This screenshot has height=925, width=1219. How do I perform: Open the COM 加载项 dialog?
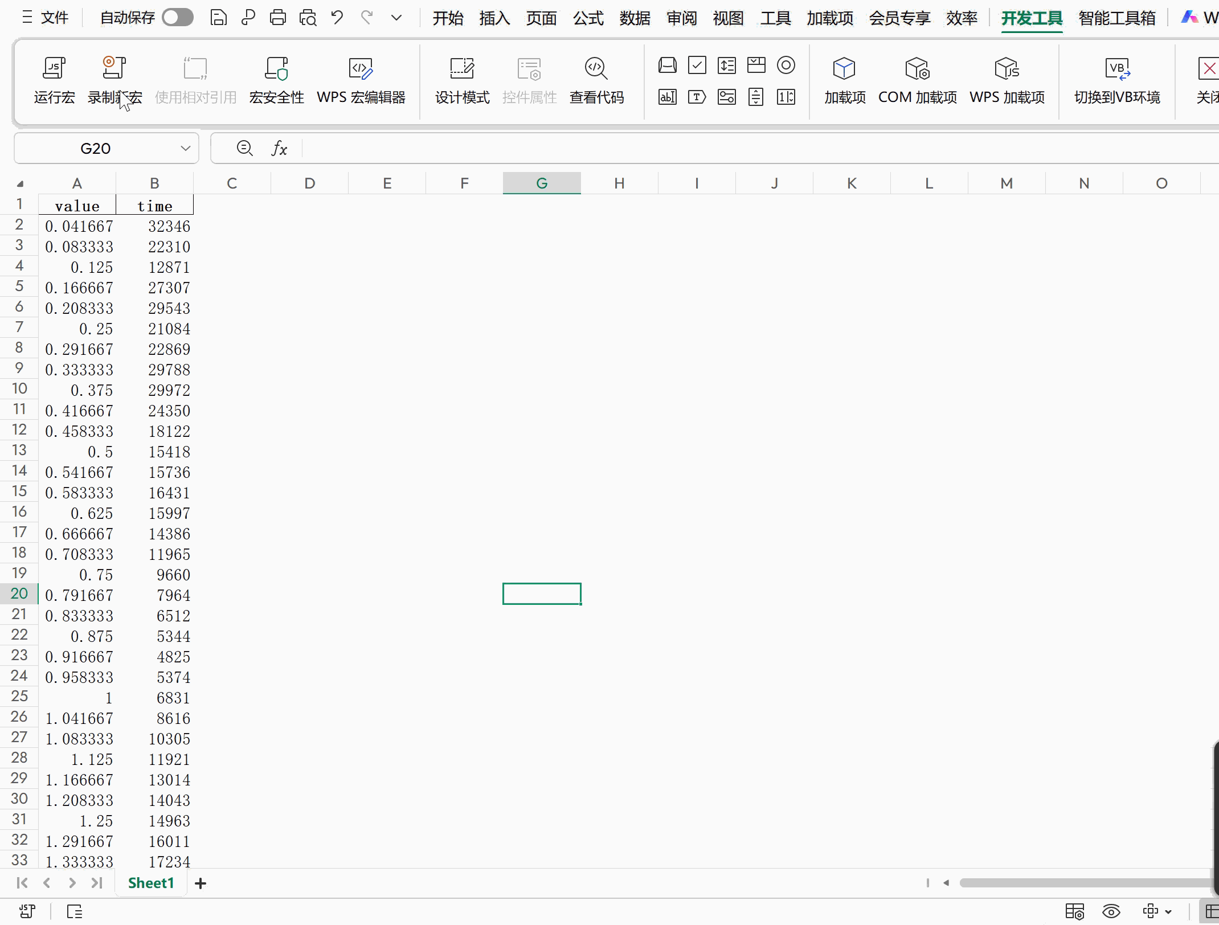click(x=917, y=68)
